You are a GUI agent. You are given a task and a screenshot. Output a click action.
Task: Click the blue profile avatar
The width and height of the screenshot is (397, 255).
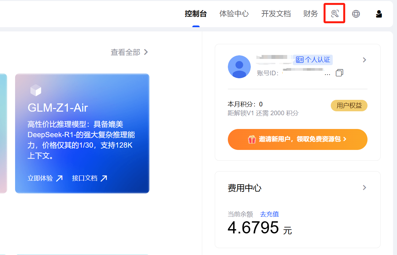tap(239, 67)
